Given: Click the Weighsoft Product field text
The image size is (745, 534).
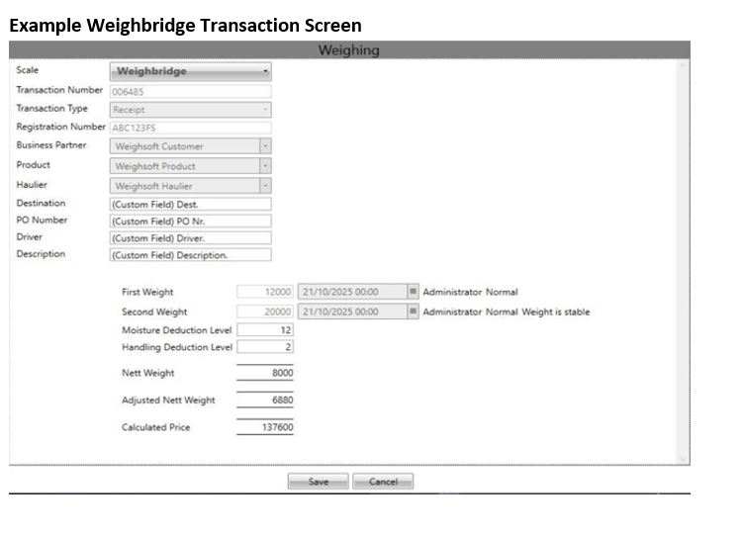Looking at the screenshot, I should click(x=155, y=166).
